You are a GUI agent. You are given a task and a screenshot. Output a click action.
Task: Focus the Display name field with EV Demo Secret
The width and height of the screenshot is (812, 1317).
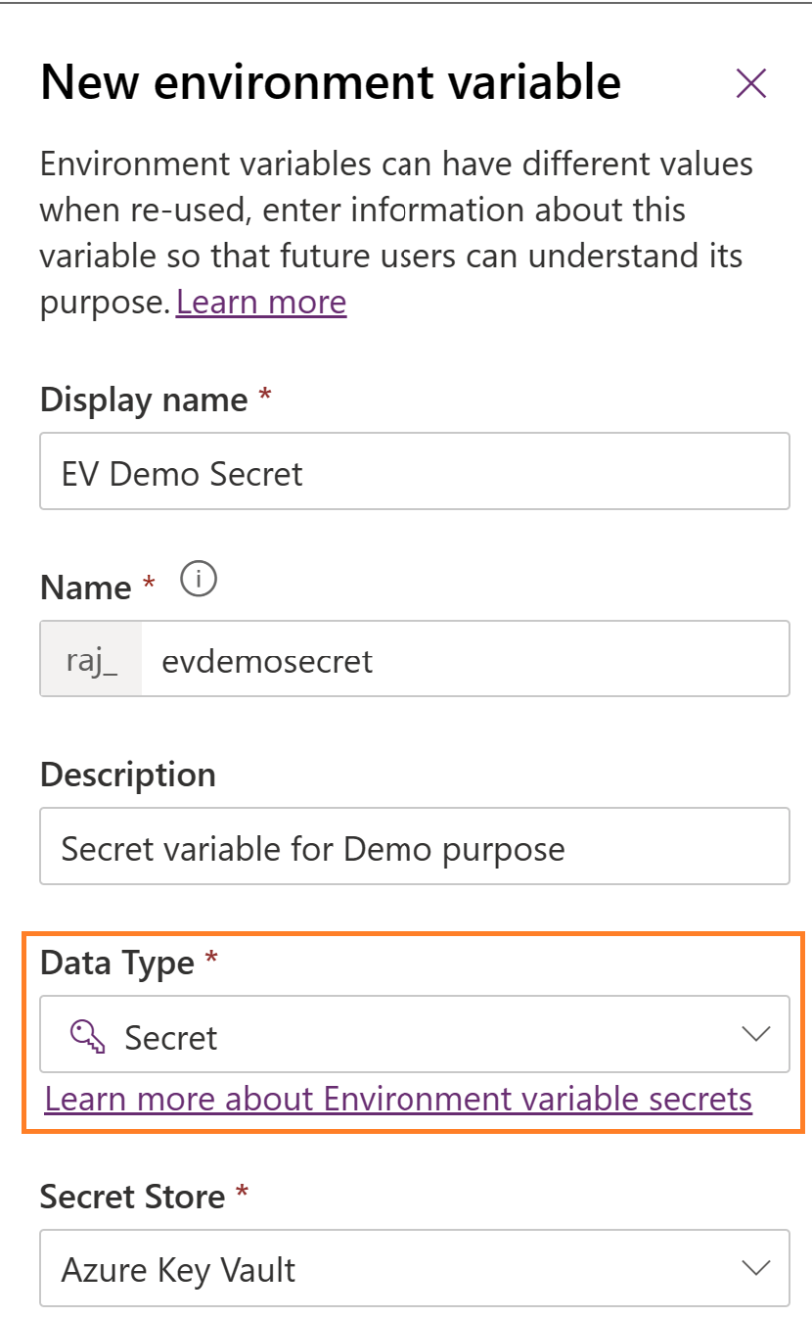pyautogui.click(x=415, y=471)
